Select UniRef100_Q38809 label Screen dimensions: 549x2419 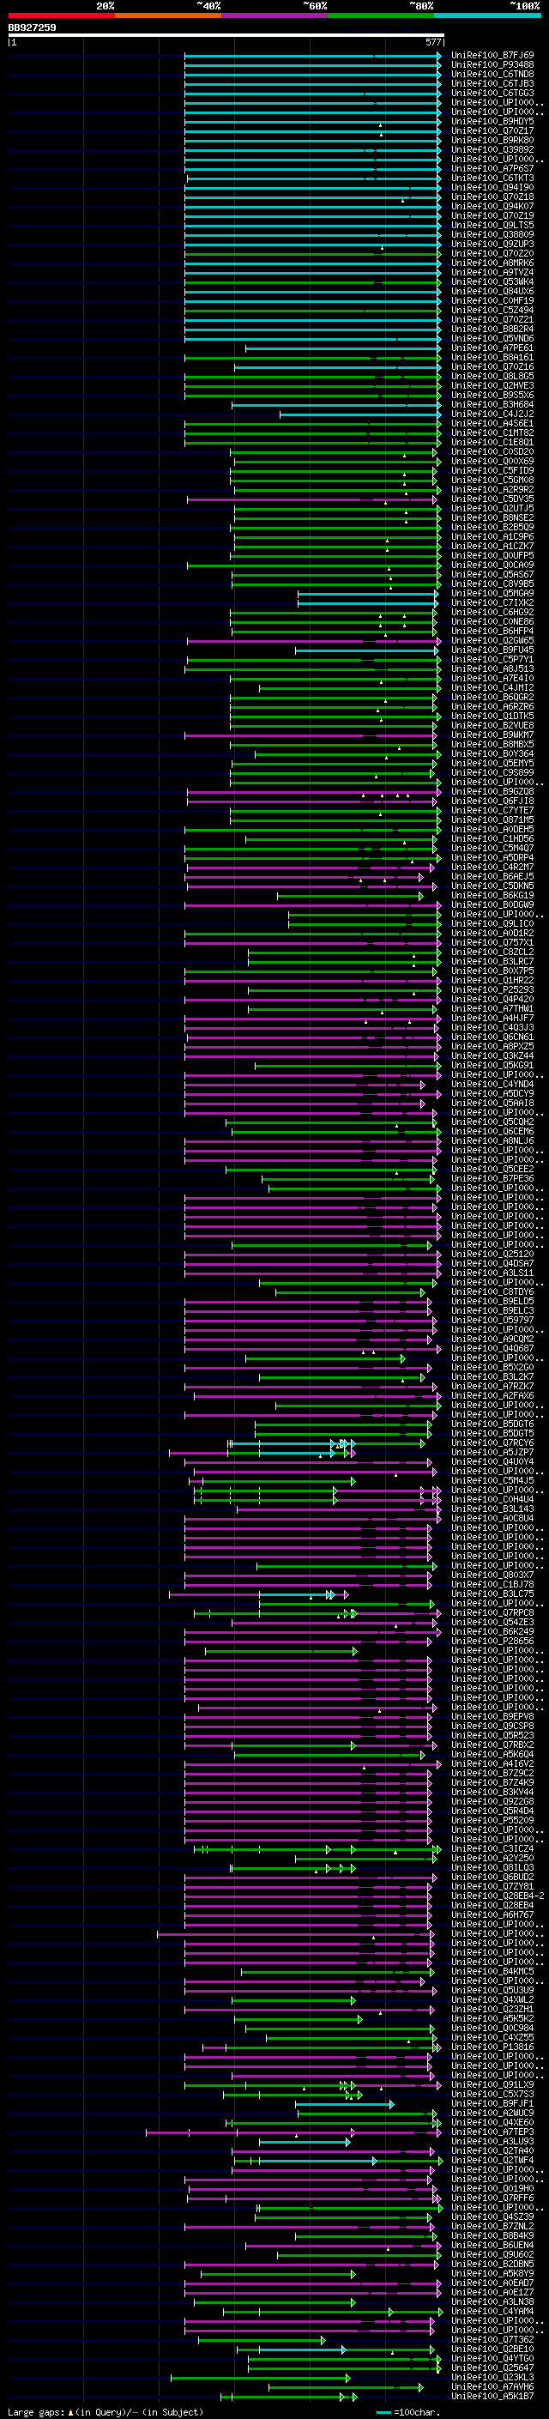pyautogui.click(x=492, y=235)
